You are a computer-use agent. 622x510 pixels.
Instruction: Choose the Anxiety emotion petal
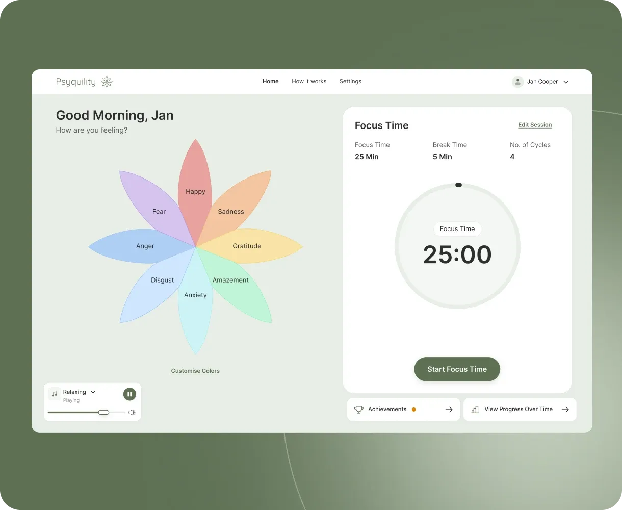tap(195, 295)
